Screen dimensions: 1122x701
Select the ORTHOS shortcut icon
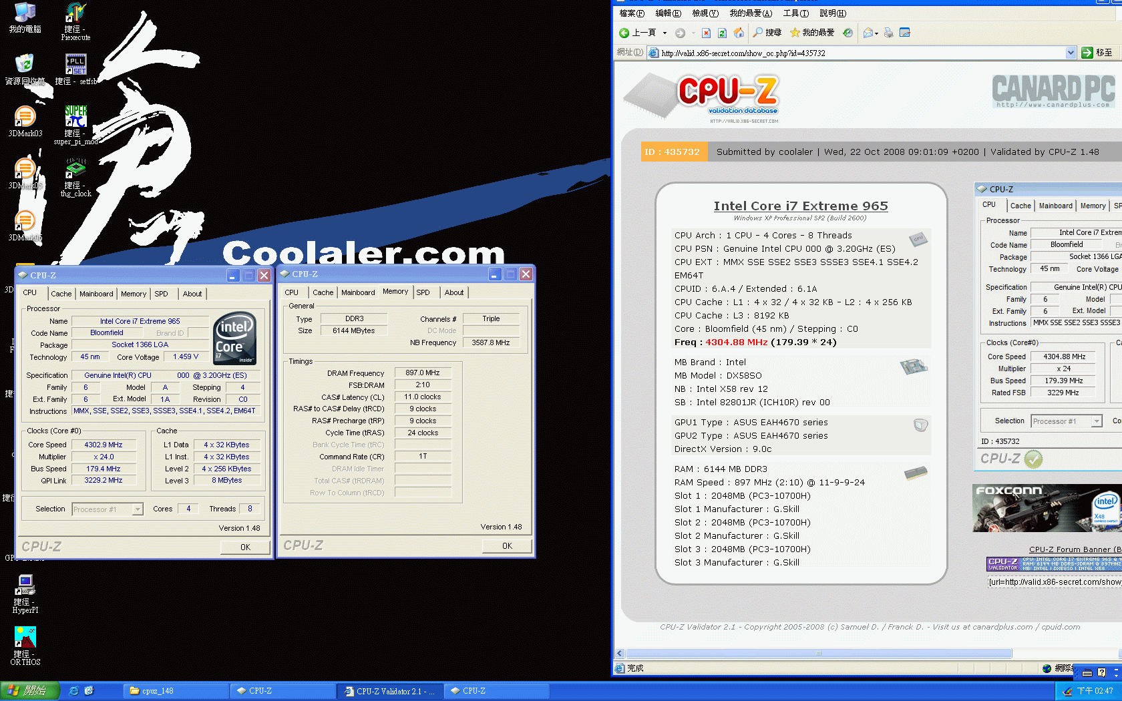[x=25, y=646]
